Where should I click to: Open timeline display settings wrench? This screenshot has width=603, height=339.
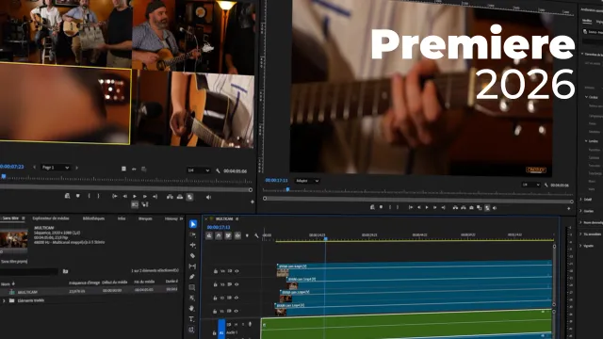tap(256, 235)
